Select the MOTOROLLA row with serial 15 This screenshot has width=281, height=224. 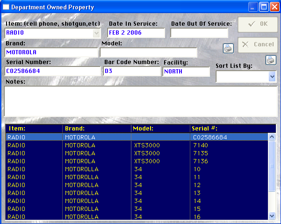(x=137, y=209)
